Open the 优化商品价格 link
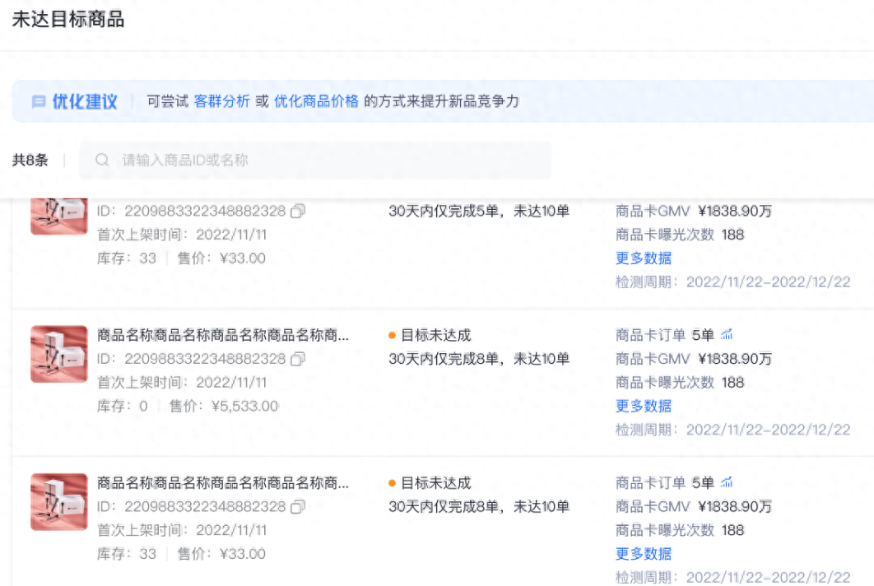The image size is (874, 586). point(316,101)
